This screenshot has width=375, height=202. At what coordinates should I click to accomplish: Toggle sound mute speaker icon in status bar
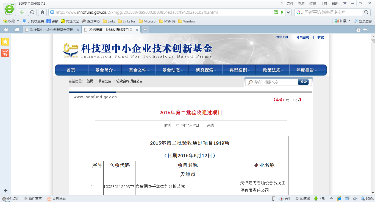[x=355, y=199]
